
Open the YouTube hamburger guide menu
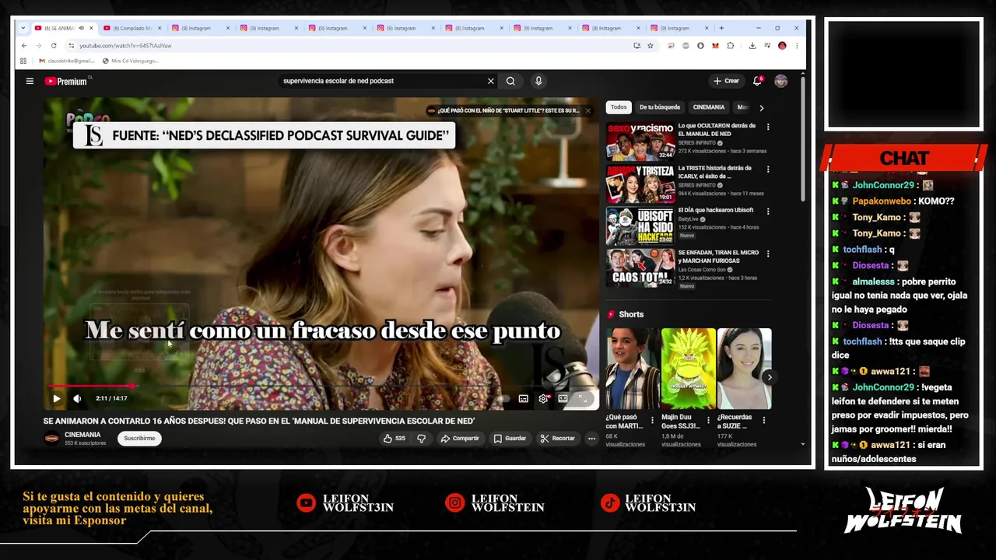point(30,81)
